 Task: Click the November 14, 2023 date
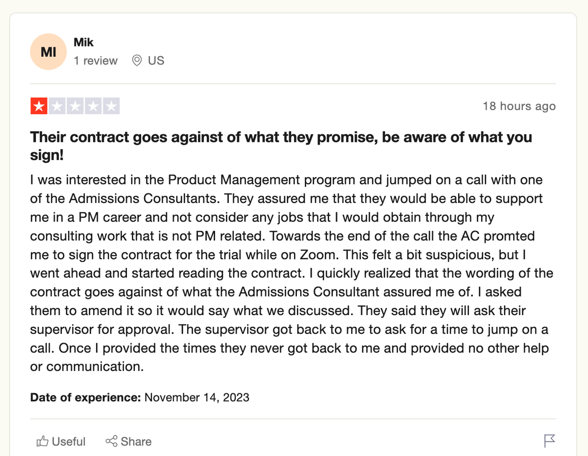(197, 397)
